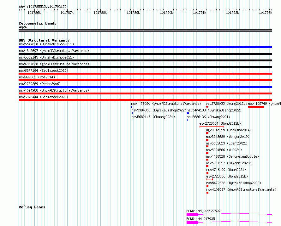Click the red square under nsv5994566
This screenshot has width=281, height=226.
[207, 153]
